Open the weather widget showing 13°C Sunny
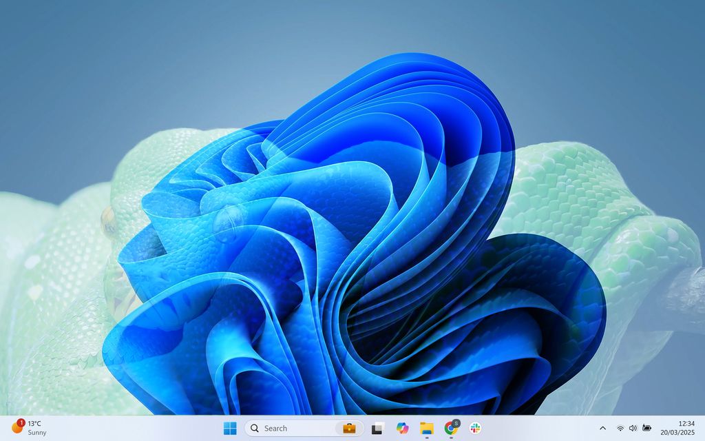The width and height of the screenshot is (705, 441). pos(28,428)
